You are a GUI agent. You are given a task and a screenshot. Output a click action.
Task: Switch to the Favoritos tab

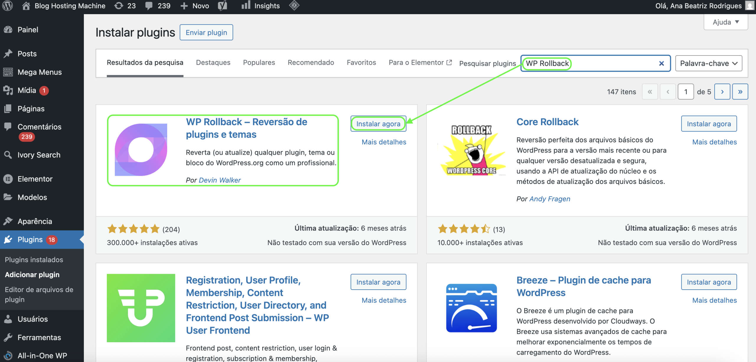pos(361,62)
